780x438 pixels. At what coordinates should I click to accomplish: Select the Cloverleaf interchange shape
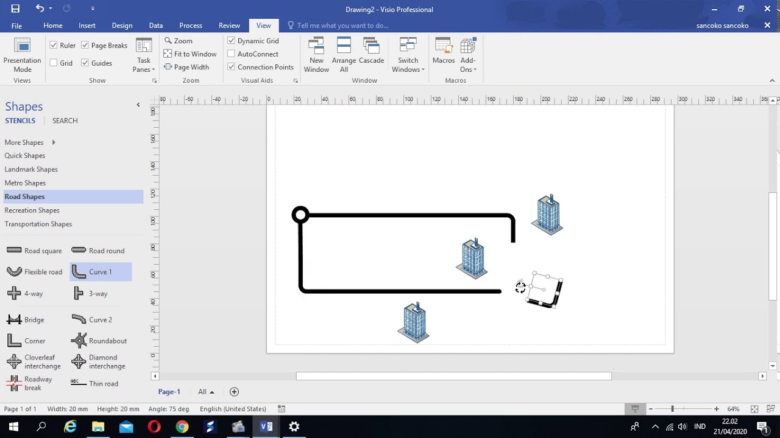[34, 362]
